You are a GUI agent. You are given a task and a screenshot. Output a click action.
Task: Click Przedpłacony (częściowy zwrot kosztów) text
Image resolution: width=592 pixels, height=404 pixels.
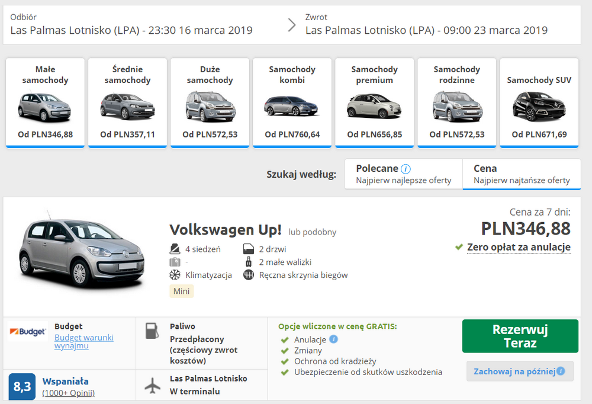pyautogui.click(x=204, y=350)
